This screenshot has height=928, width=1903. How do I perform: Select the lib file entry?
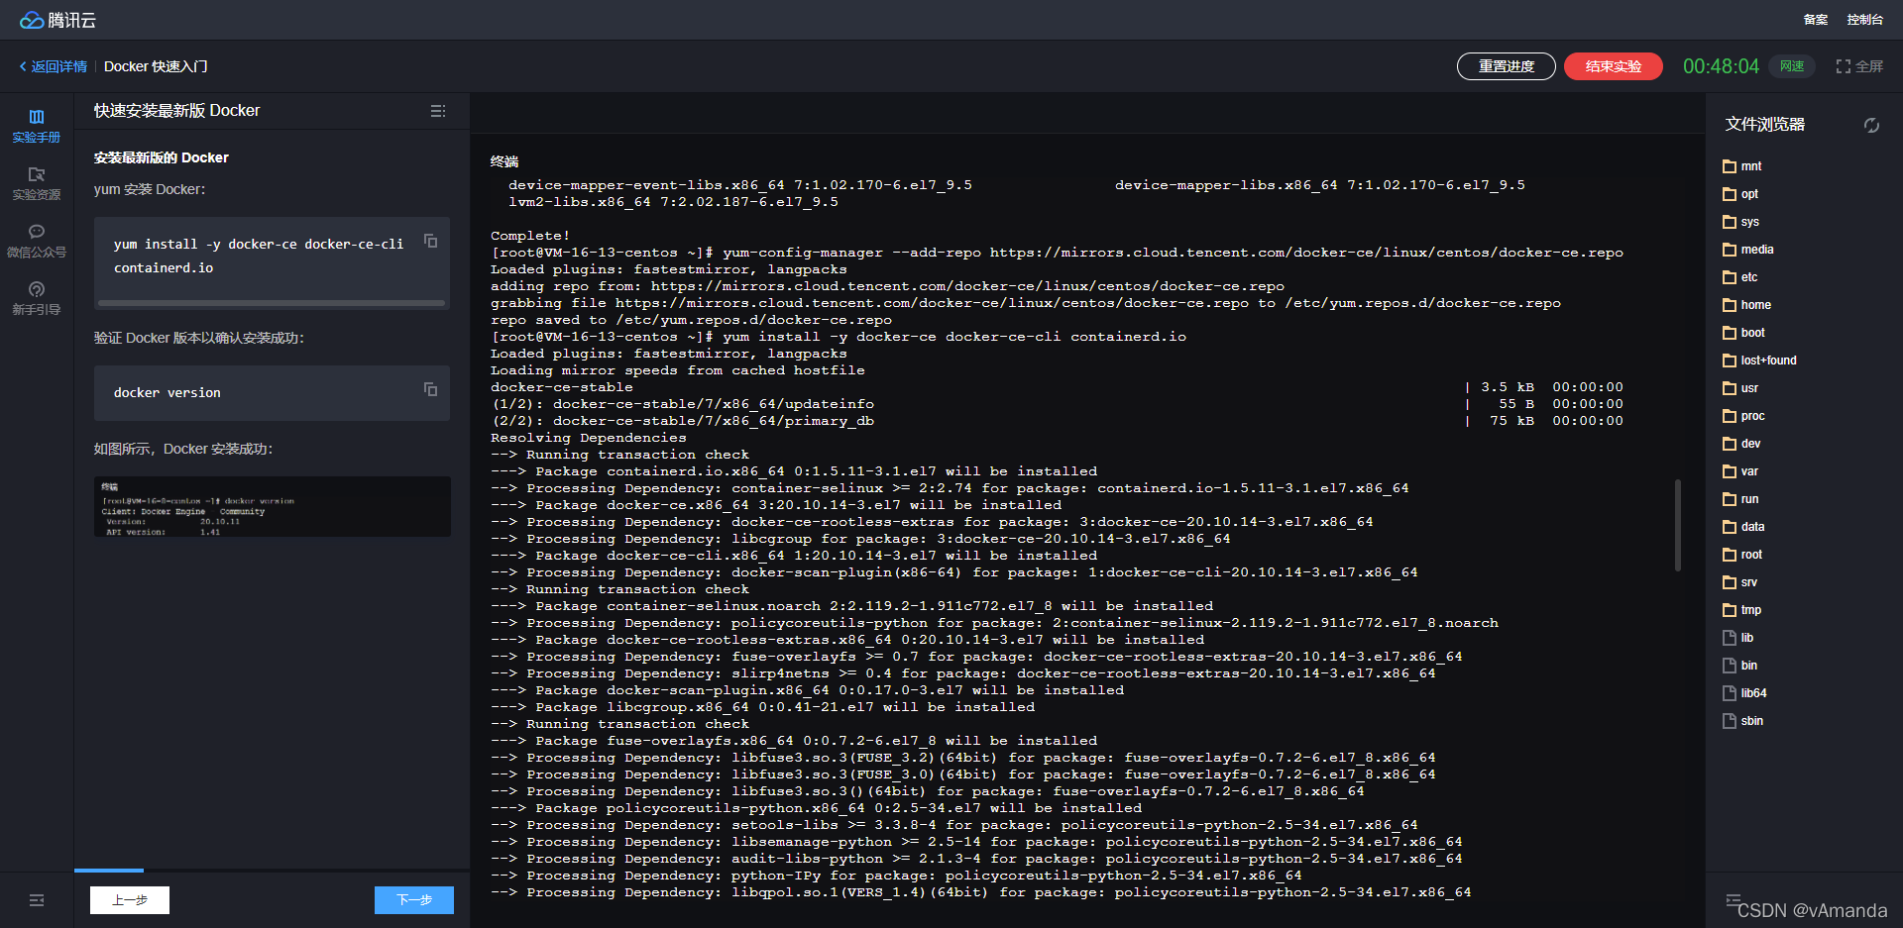(1738, 638)
